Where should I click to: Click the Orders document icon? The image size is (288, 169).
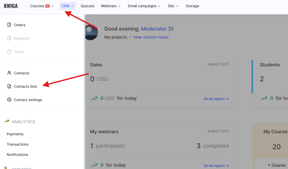pos(9,25)
